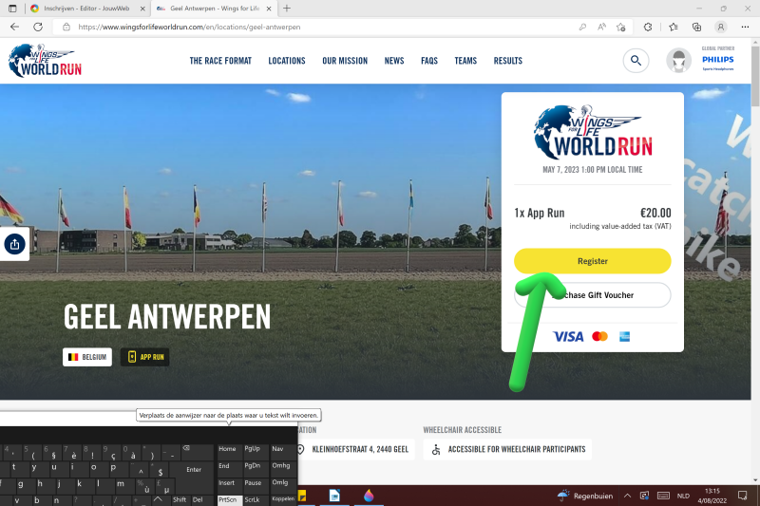760x506 pixels.
Task: Click the Enter key on the on-screen keyboard
Action: click(x=194, y=469)
